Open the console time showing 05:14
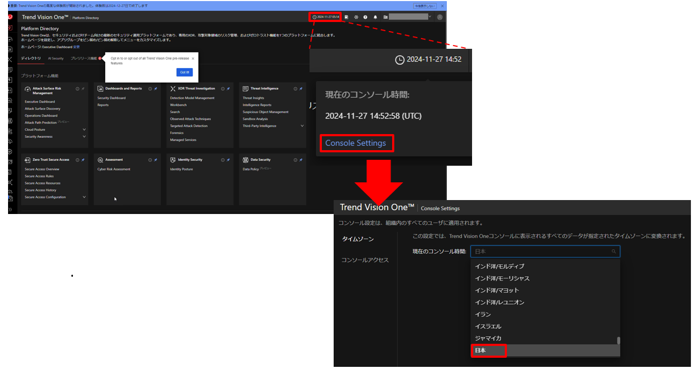Screen dimensions: 692x369 click(x=326, y=17)
